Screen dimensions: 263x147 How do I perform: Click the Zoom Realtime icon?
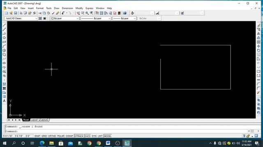[x=83, y=13]
